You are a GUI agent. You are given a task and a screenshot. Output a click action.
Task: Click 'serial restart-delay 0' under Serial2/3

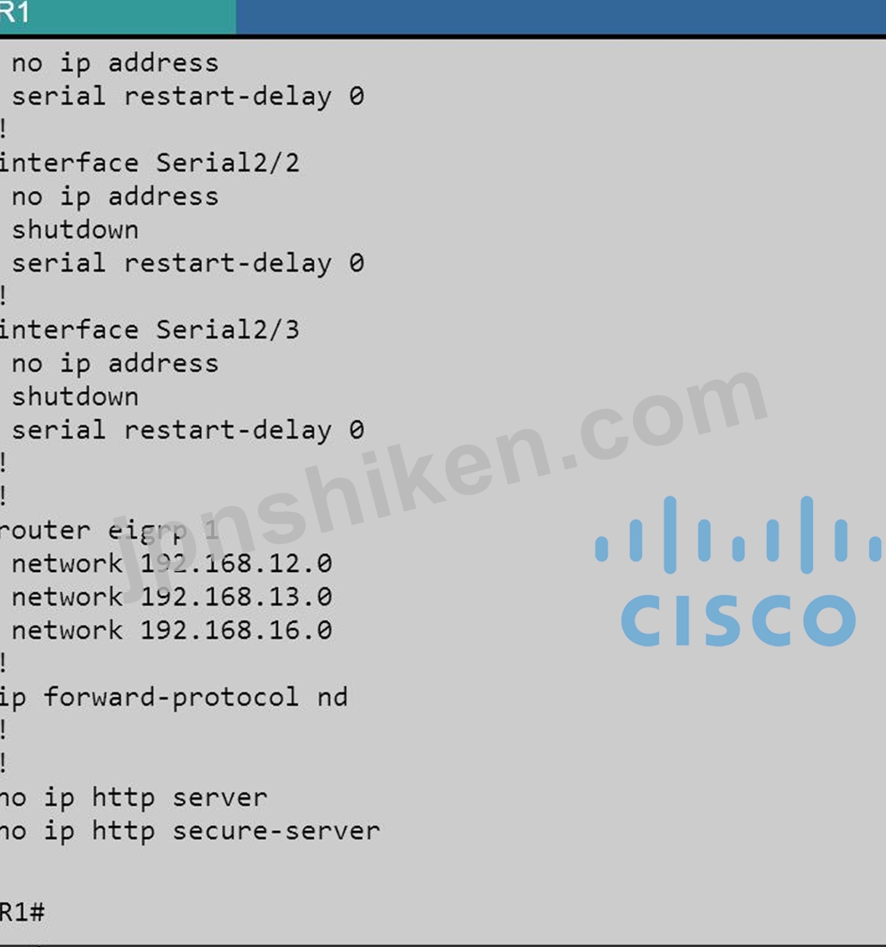pyautogui.click(x=188, y=431)
